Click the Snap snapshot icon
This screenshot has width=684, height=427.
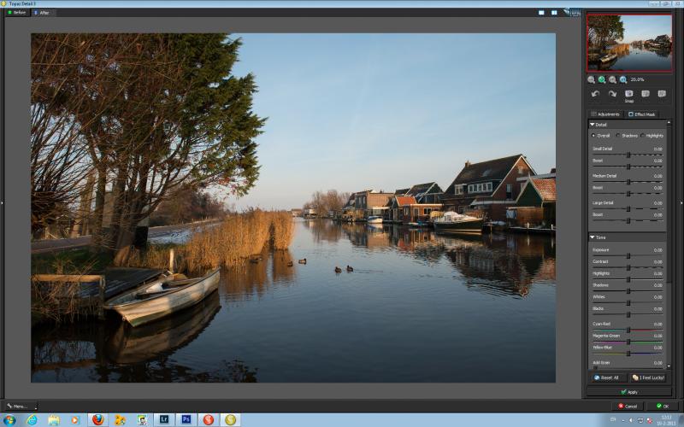click(628, 96)
